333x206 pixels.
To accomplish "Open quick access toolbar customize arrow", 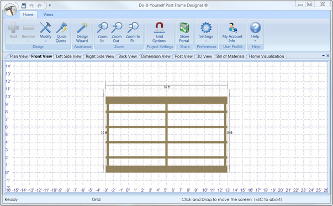I will point(50,6).
